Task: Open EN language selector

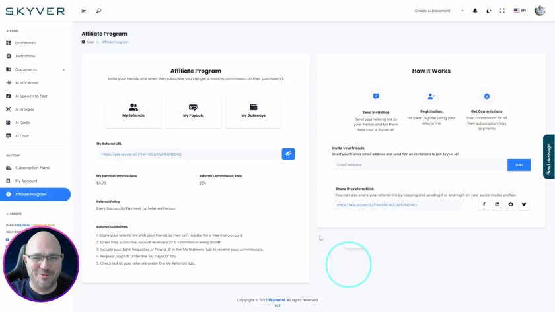Action: (x=519, y=11)
